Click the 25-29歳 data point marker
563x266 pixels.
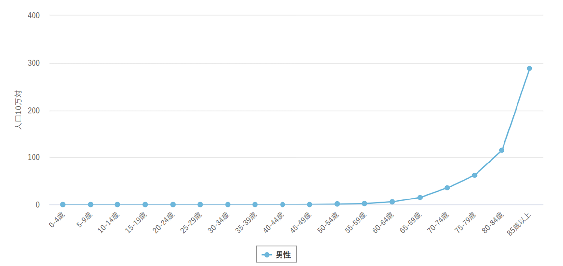coord(200,205)
